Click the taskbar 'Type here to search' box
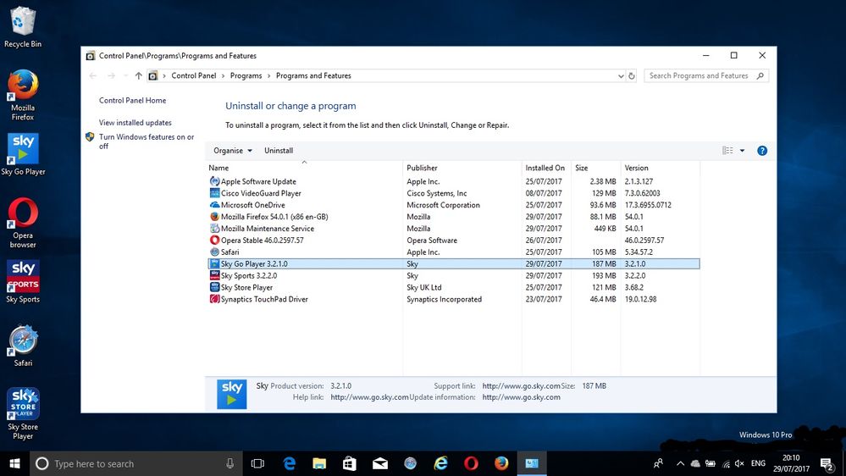The width and height of the screenshot is (846, 476). 137,463
